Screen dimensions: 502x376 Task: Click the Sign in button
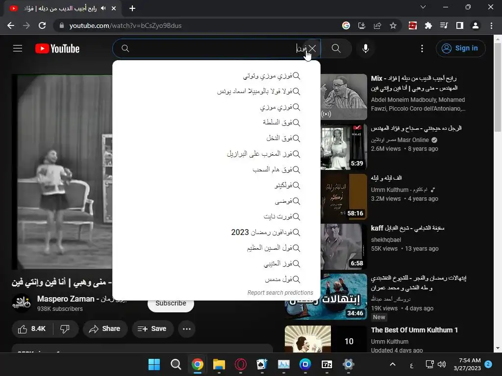[460, 48]
